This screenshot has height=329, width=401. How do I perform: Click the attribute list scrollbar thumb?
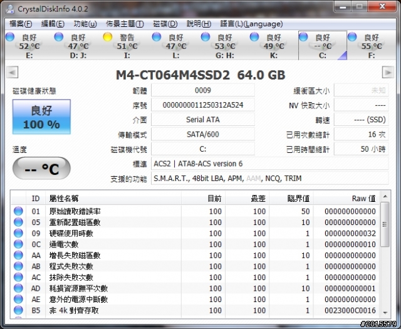[x=385, y=224]
